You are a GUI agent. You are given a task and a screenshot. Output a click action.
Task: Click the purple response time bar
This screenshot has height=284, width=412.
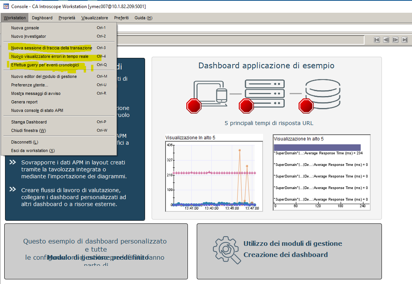click(x=317, y=147)
